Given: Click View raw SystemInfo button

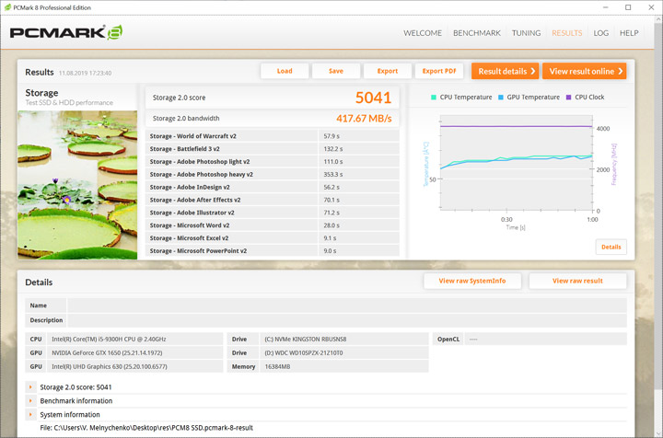Looking at the screenshot, I should (472, 281).
